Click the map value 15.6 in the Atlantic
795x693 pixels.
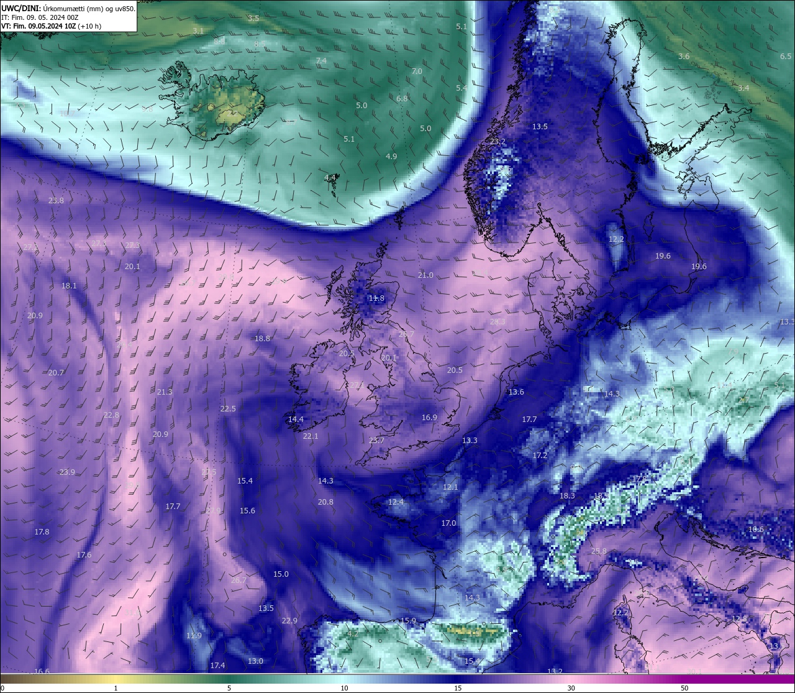(x=247, y=510)
